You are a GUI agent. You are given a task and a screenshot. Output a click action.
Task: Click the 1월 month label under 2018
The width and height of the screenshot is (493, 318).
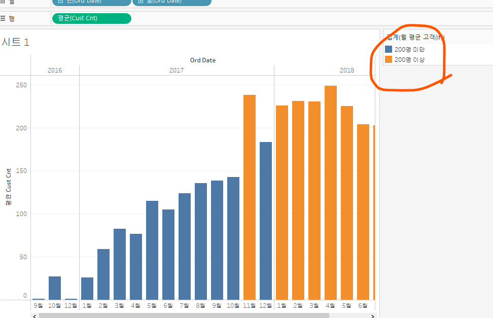281,305
